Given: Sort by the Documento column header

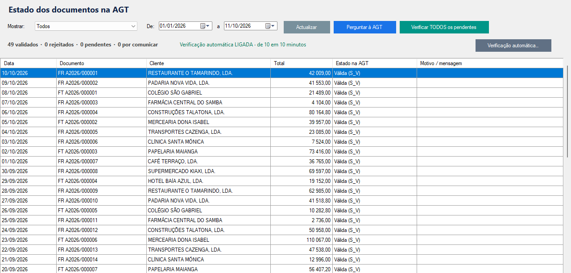Looking at the screenshot, I should [101, 63].
